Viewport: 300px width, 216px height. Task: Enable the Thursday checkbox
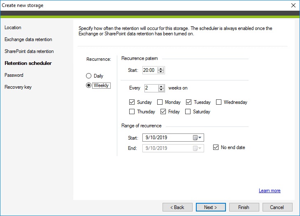(132, 112)
